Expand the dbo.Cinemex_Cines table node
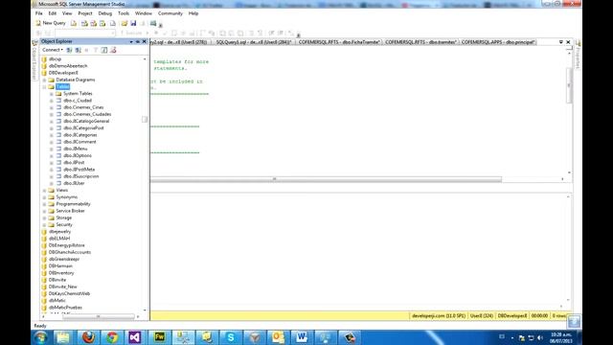This screenshot has height=345, width=613. [x=51, y=107]
